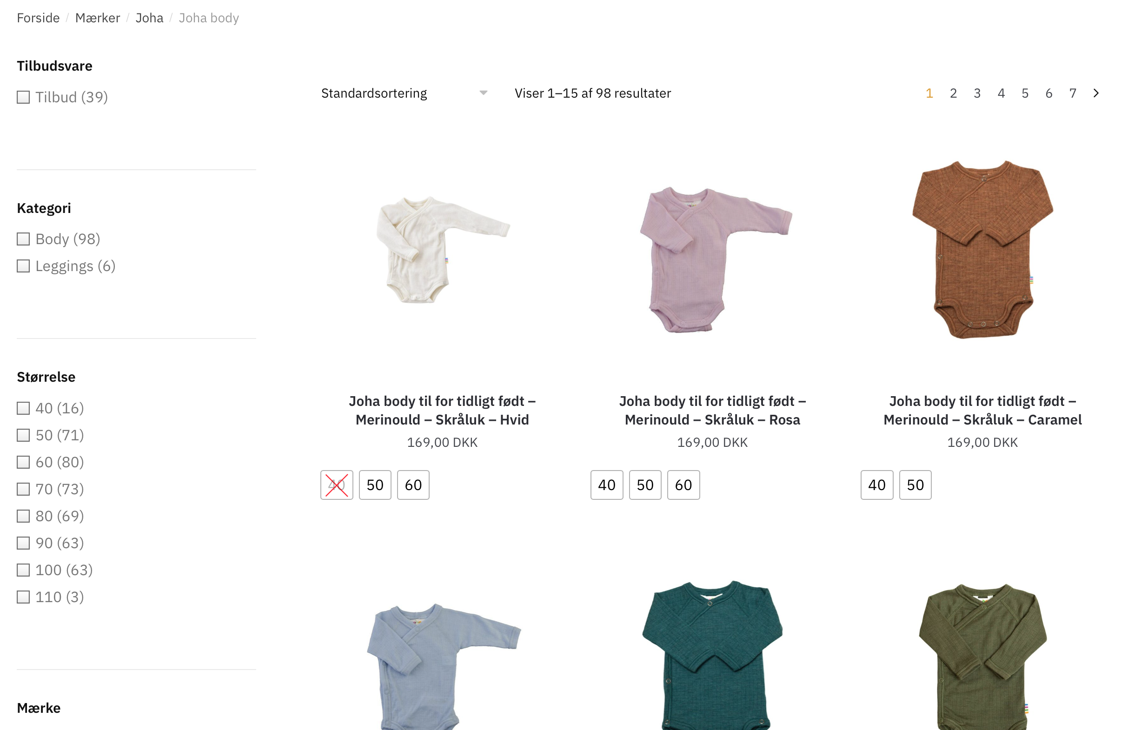This screenshot has width=1141, height=730.
Task: Go to results page 2
Action: (x=953, y=93)
